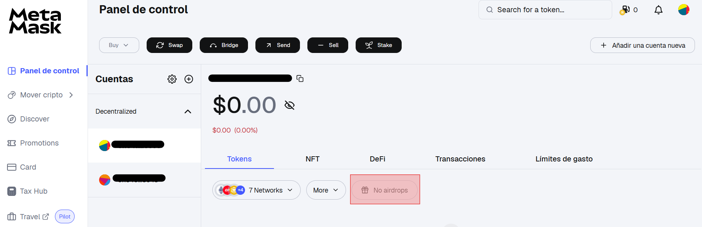
Task: Collapse the Decentralized accounts section
Action: click(188, 111)
